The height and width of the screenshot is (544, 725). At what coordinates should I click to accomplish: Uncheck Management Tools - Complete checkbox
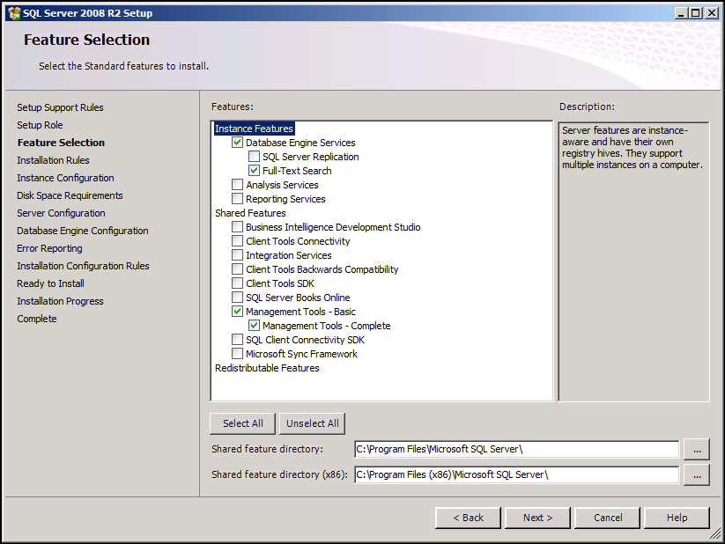point(254,326)
